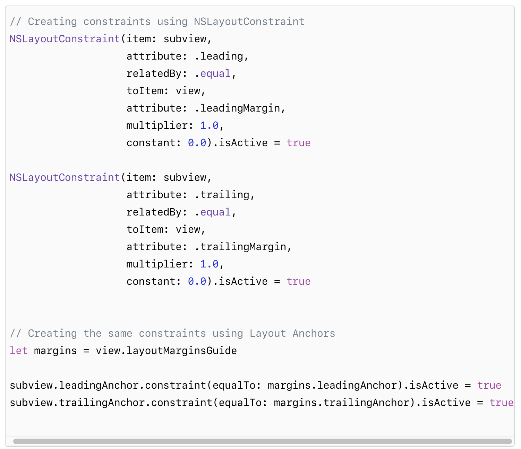Click 'margins.leadingAnchor' argument
Screen dimensions: 521x449
(332, 385)
